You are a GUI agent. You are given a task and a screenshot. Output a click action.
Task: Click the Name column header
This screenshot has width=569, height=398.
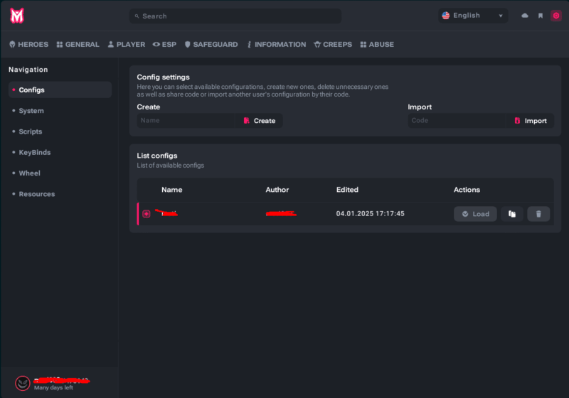tap(172, 190)
